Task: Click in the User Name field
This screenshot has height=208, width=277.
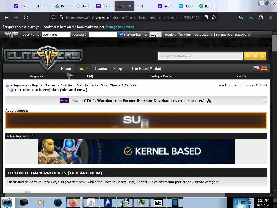Action: (x=56, y=35)
